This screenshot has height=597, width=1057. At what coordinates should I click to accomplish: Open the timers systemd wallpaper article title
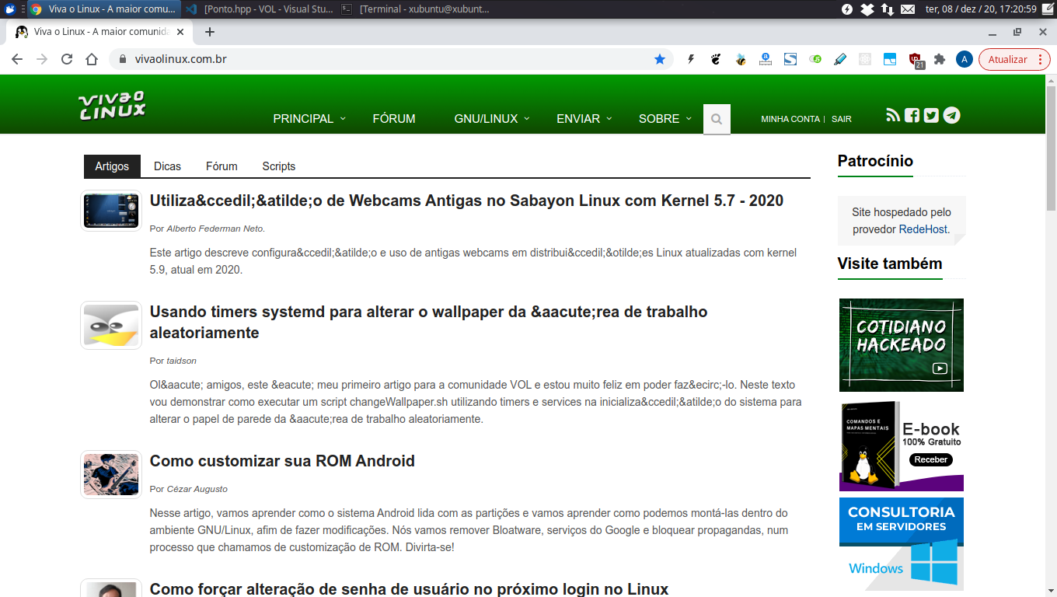pyautogui.click(x=428, y=322)
